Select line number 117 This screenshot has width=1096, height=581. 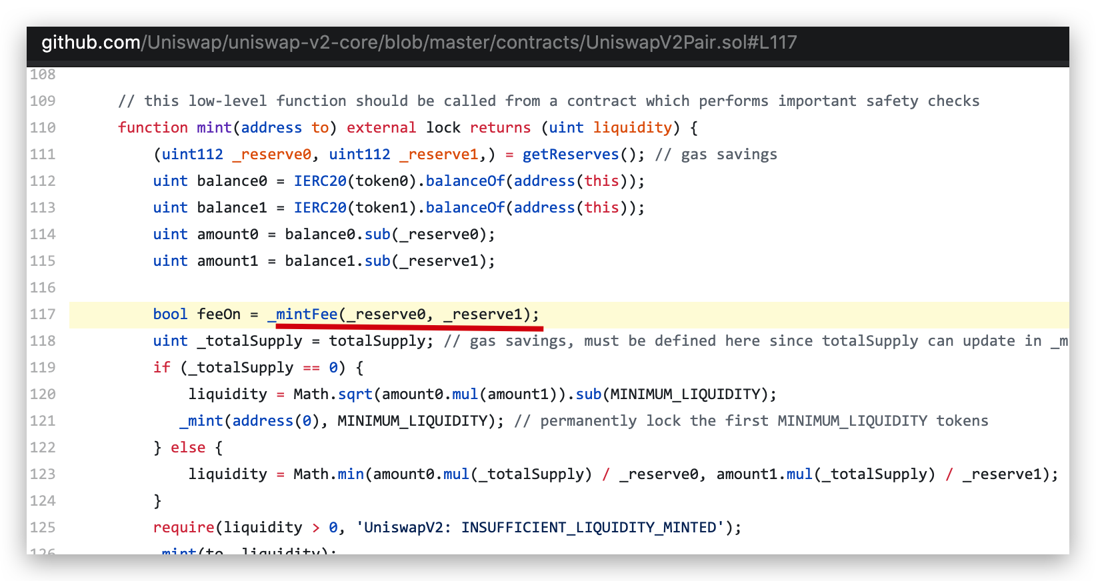[x=43, y=314]
